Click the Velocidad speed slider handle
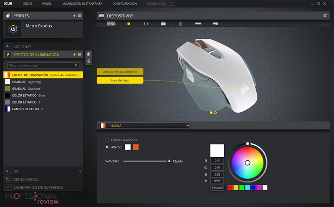The width and height of the screenshot is (334, 207). (169, 161)
